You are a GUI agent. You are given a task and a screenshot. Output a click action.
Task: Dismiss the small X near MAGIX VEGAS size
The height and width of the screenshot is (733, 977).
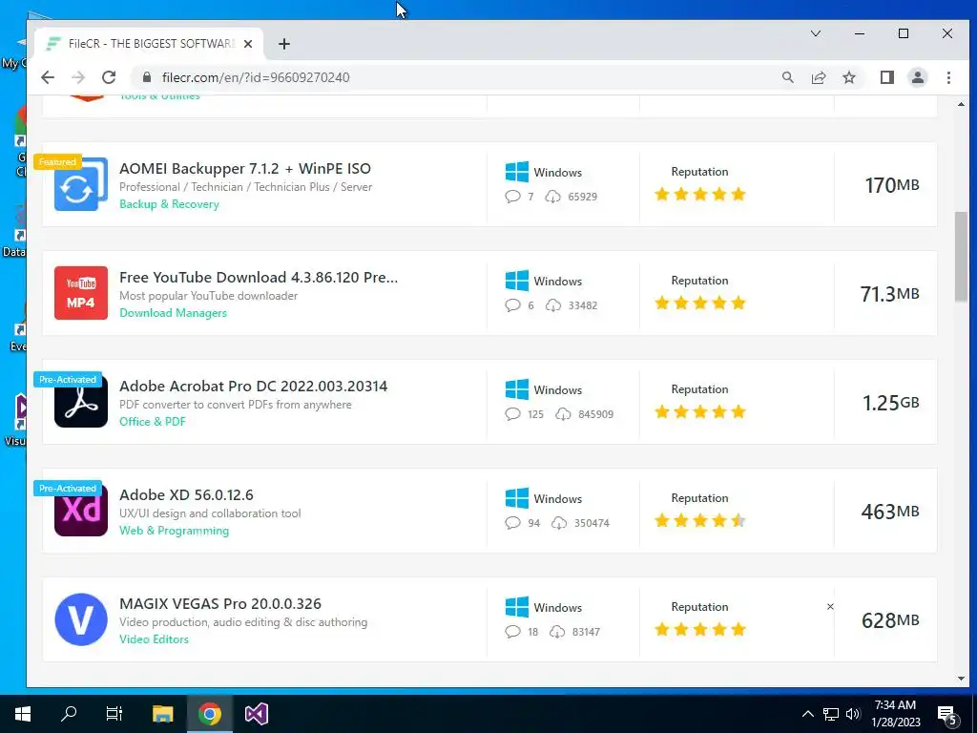[x=830, y=606]
